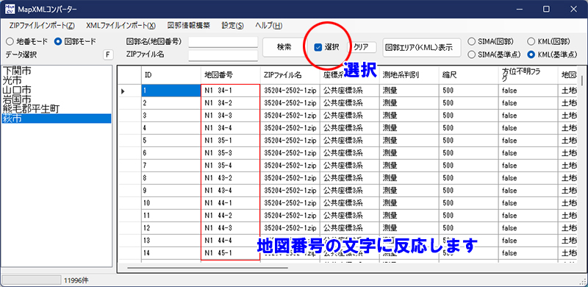The image size is (588, 287).
Task: Click the progress bar in the status bar
Action: pyautogui.click(x=31, y=280)
